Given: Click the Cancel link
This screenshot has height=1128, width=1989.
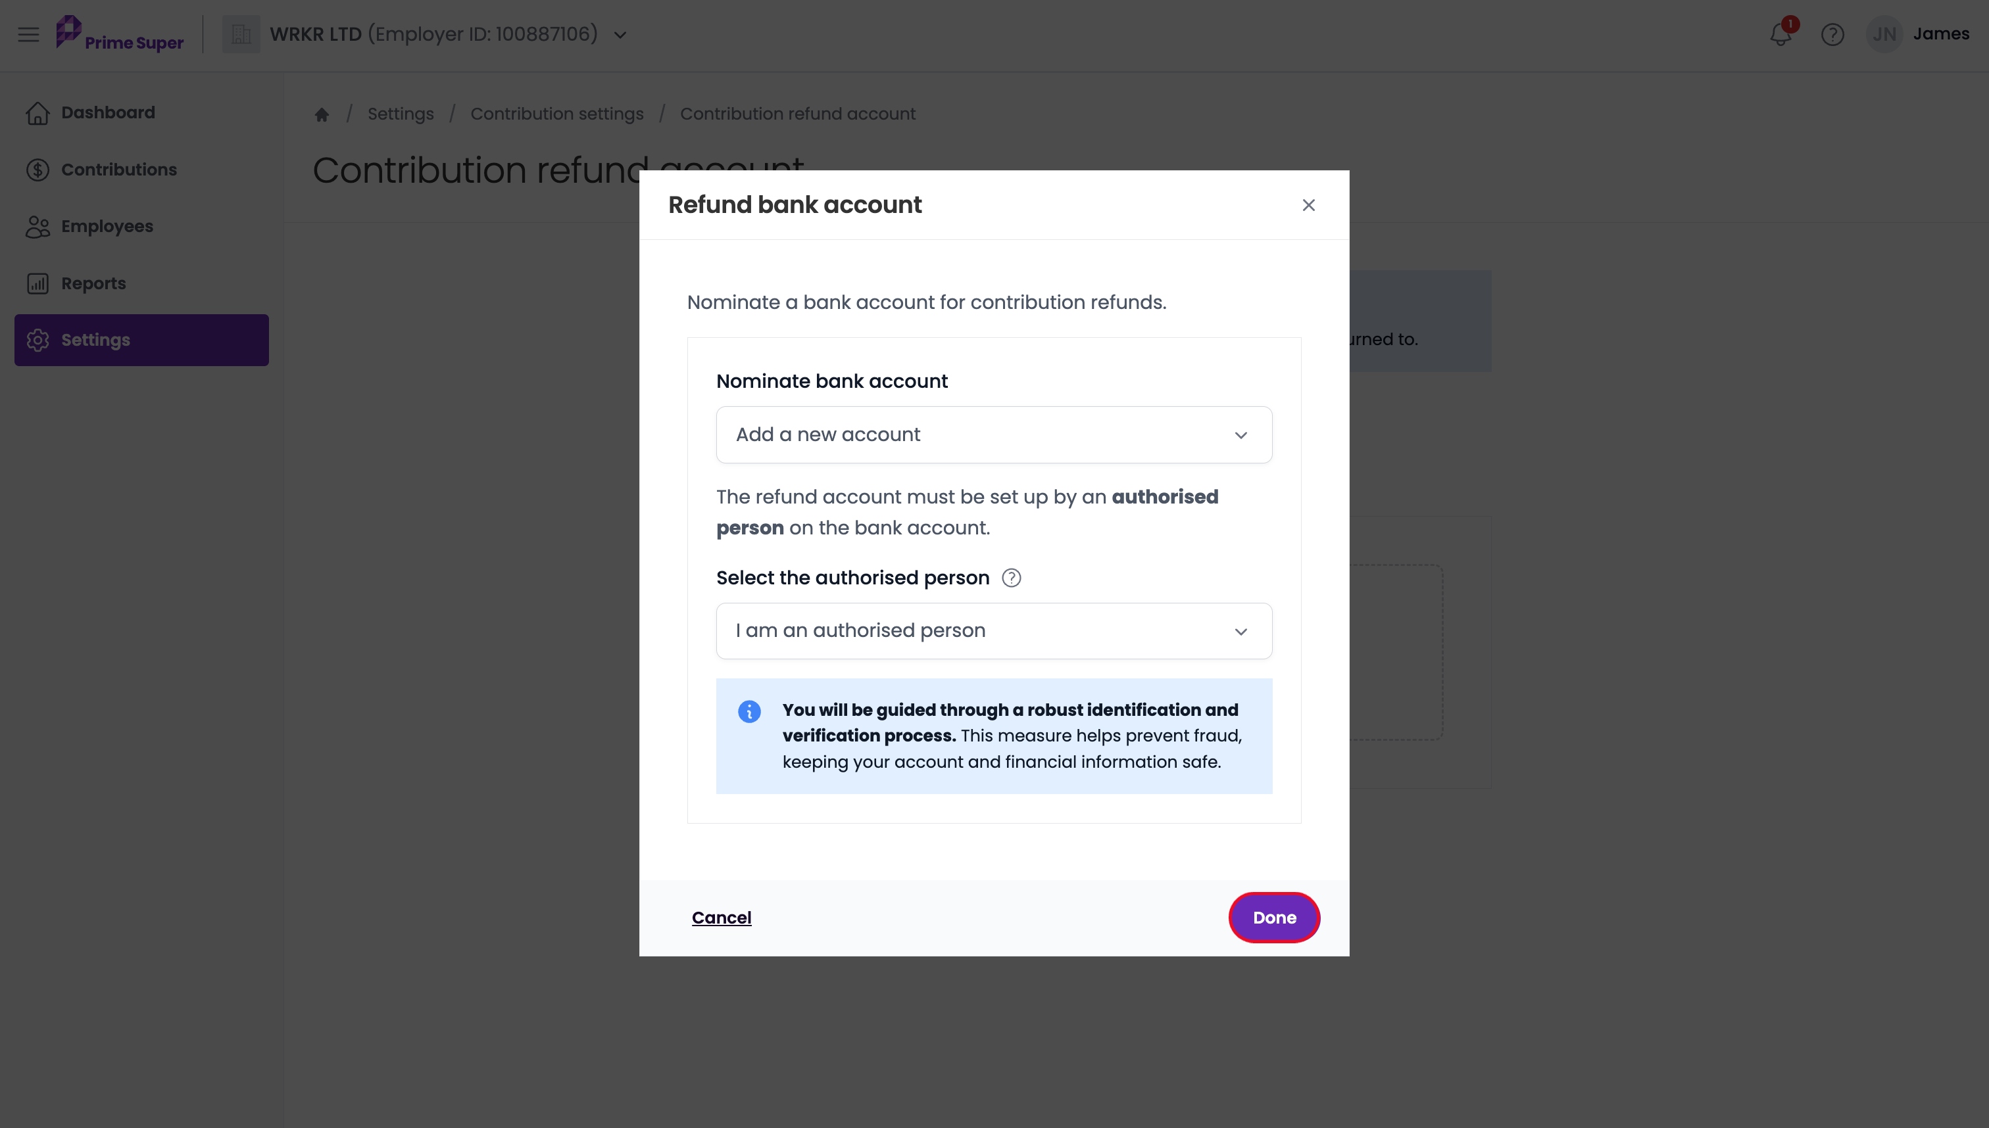Looking at the screenshot, I should tap(722, 917).
